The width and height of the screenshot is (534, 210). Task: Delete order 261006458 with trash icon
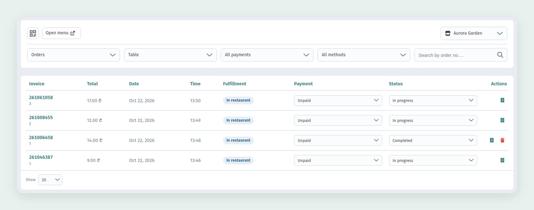502,140
